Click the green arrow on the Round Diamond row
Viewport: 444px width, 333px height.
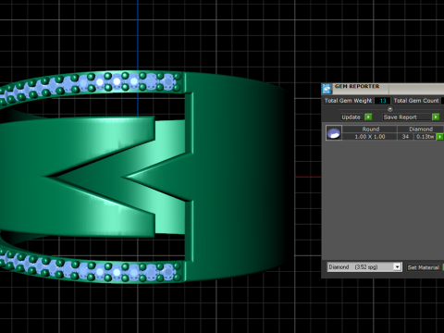pos(440,137)
